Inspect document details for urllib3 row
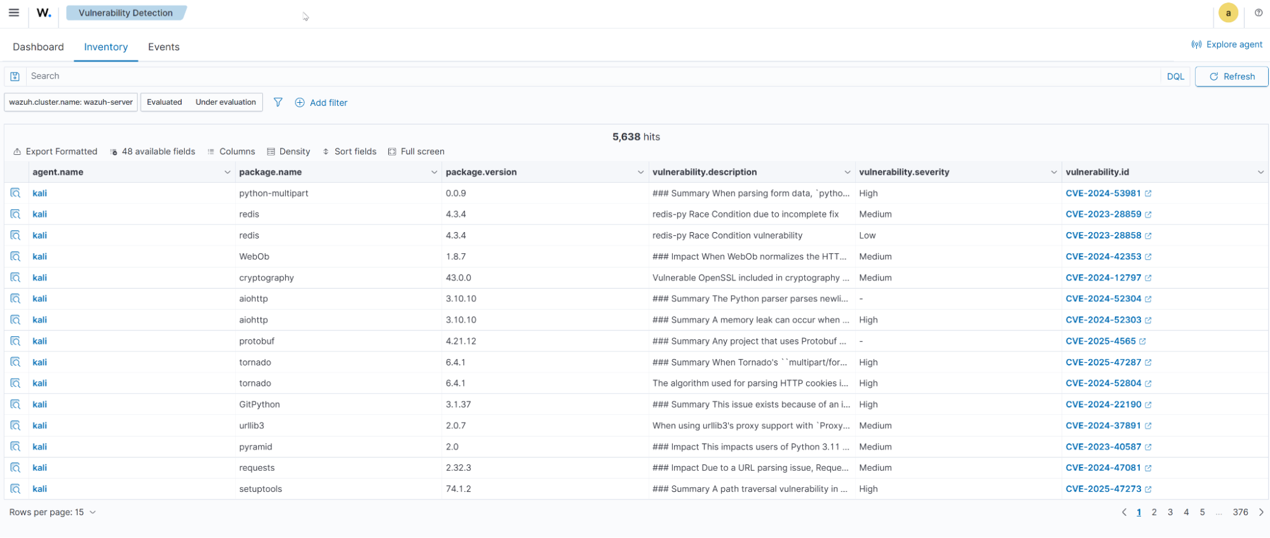This screenshot has width=1270, height=538. [x=15, y=425]
